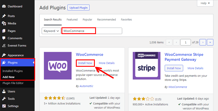218x111 pixels.
Task: Click the Plugins plug icon
Action: [4, 63]
